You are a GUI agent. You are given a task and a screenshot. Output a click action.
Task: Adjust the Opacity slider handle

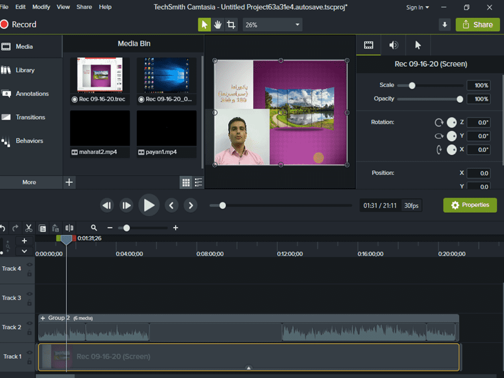click(460, 99)
